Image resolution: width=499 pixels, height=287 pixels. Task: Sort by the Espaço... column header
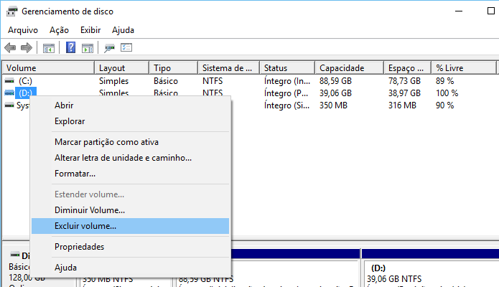[407, 68]
